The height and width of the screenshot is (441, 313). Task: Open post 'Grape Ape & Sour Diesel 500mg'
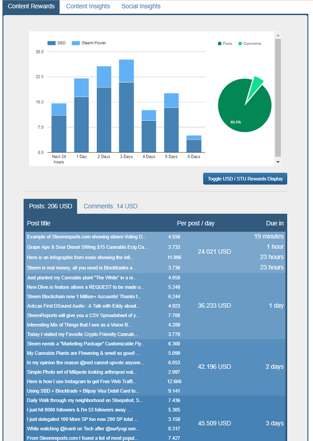[x=88, y=247]
